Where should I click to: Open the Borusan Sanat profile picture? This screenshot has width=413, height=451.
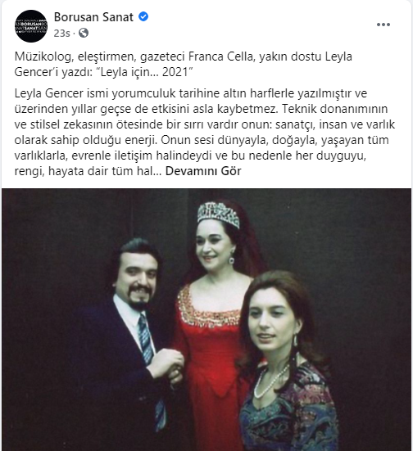click(x=31, y=25)
